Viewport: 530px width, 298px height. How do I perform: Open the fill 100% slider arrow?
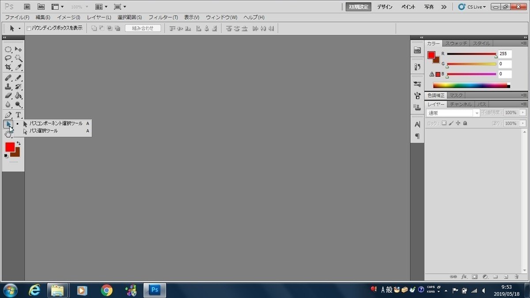(x=523, y=124)
